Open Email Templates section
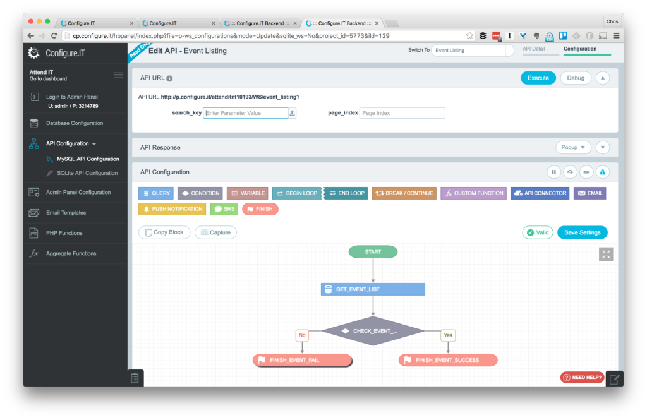 [x=66, y=212]
